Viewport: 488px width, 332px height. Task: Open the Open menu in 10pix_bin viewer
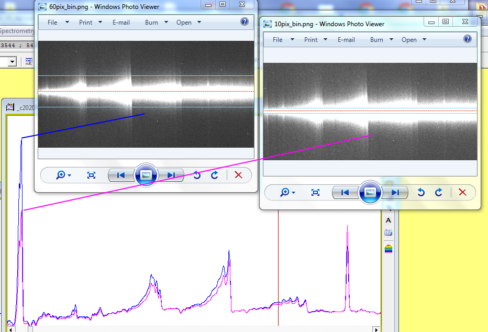coord(414,40)
